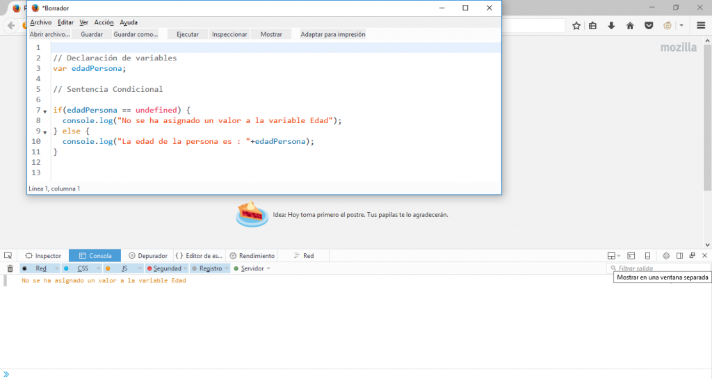The width and height of the screenshot is (712, 379).
Task: Expand the Servidor filter dropdown arrow
Action: (268, 268)
